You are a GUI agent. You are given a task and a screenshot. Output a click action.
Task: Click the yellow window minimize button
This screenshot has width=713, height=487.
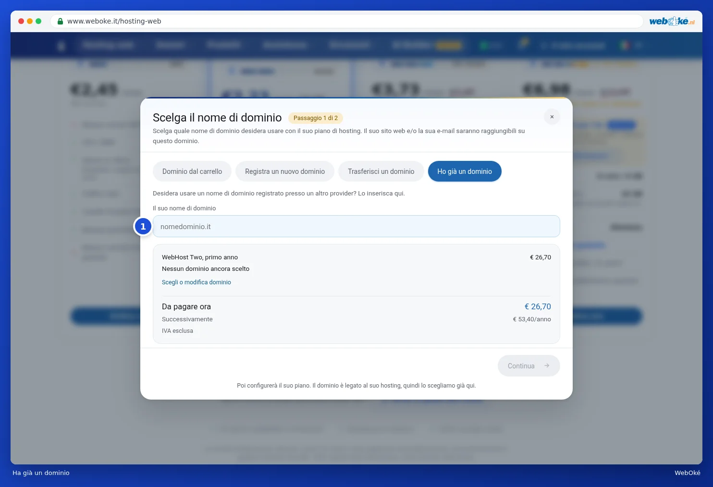click(30, 21)
